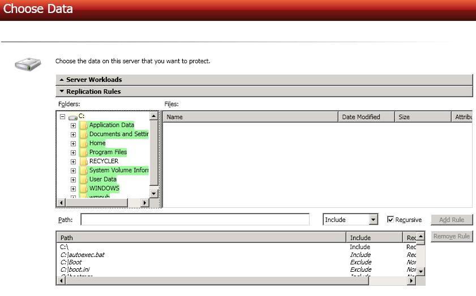Select the Program Files folder icon

pos(83,153)
